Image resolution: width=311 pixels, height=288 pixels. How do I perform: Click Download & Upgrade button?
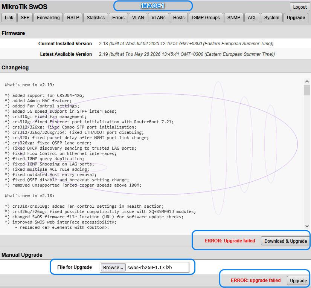(x=285, y=241)
